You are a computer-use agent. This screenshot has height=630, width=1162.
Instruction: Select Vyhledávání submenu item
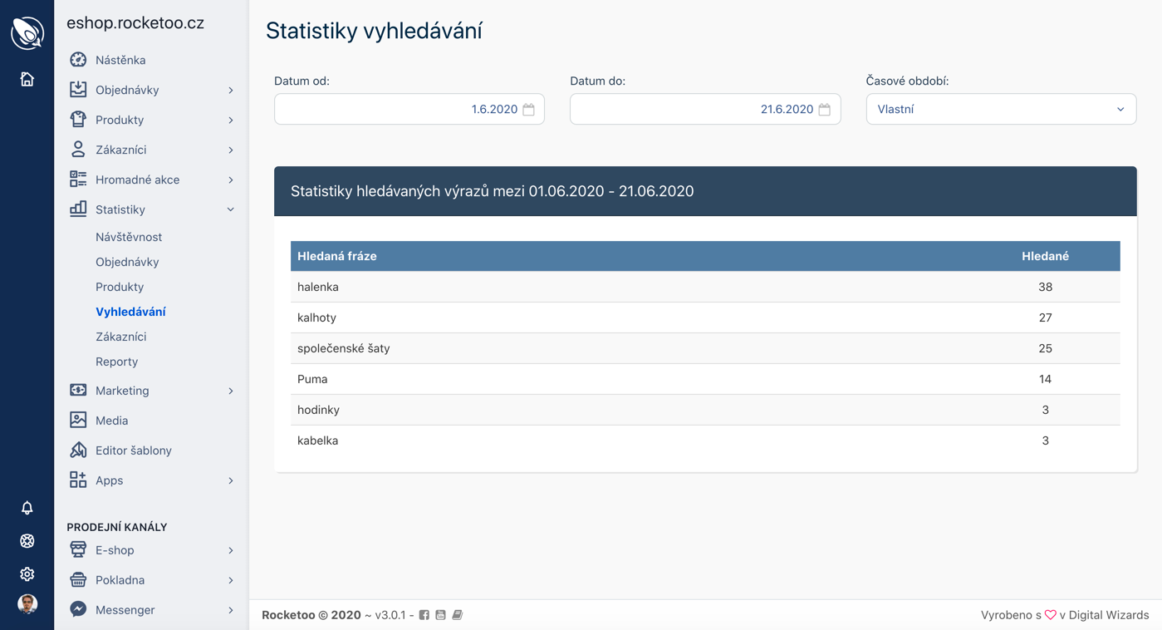point(130,312)
